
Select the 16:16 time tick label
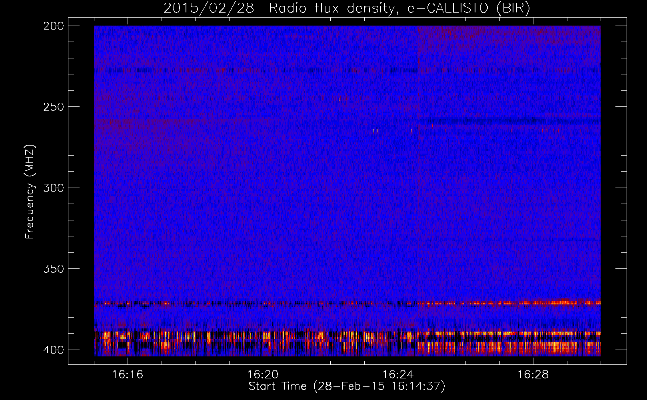[x=128, y=374]
